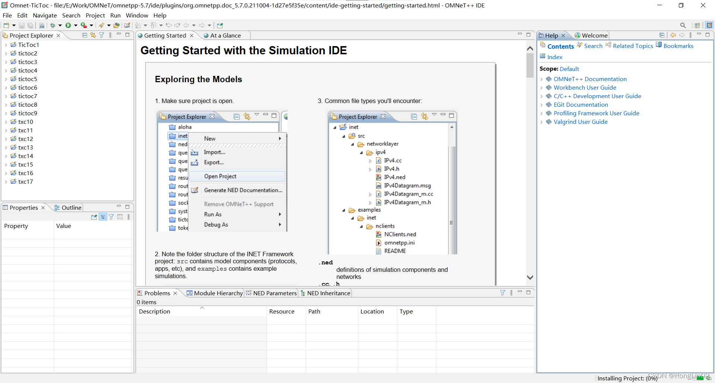Sort Problems by Description column header
715x383 pixels.
[201, 311]
